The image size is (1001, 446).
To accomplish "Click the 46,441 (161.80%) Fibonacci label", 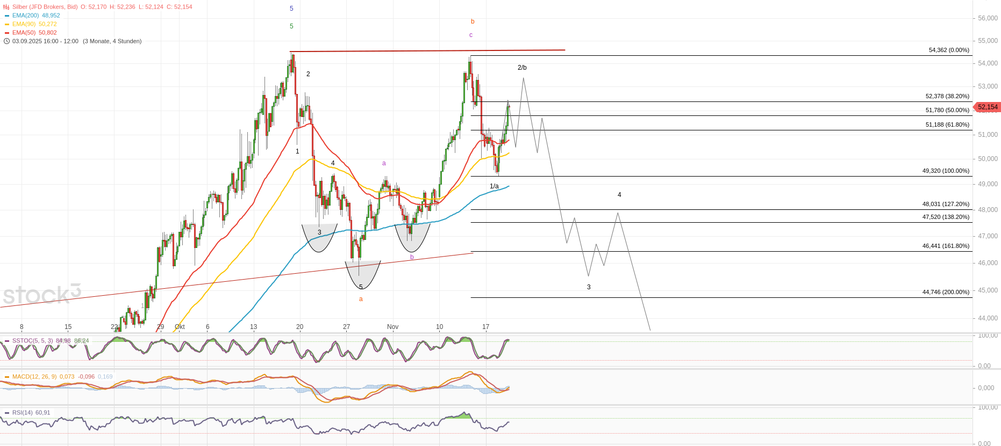I will (x=945, y=246).
